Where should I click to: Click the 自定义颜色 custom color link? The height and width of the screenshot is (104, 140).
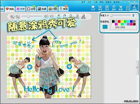tap(120, 27)
